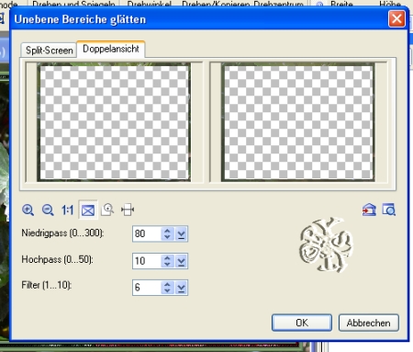
Task: Click the Niedrigpass value field showing 80
Action: 147,233
